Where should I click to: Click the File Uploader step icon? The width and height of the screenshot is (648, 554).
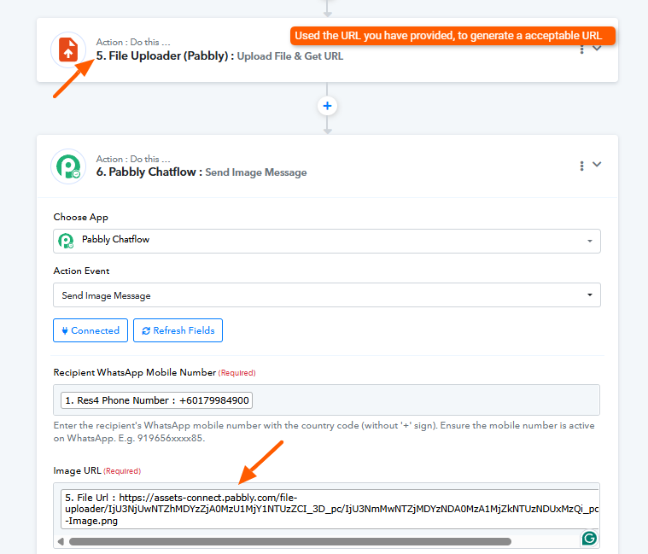point(67,50)
